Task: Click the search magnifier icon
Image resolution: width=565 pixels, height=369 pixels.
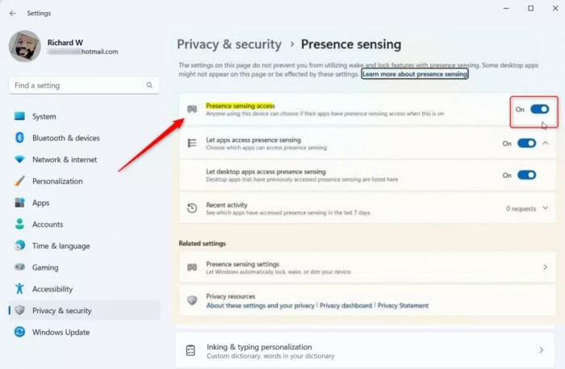Action: 149,85
